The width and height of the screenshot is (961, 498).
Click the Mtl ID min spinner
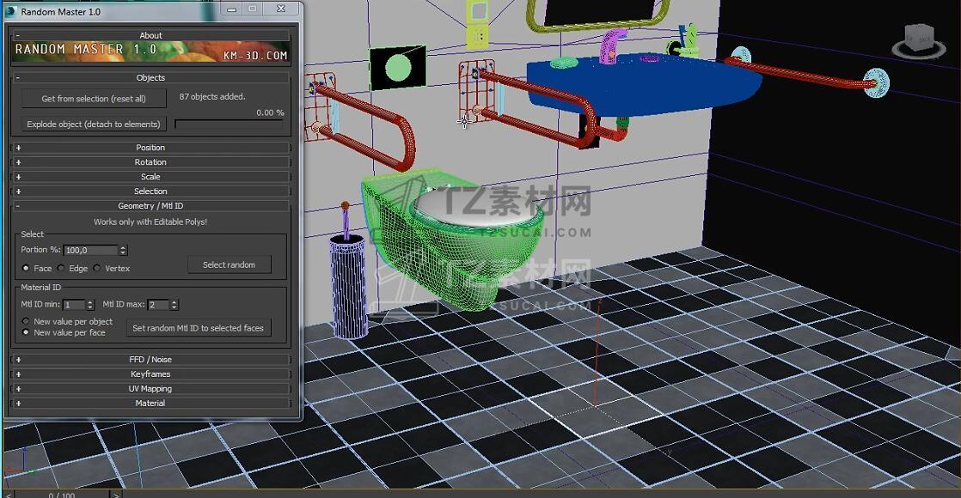point(90,305)
